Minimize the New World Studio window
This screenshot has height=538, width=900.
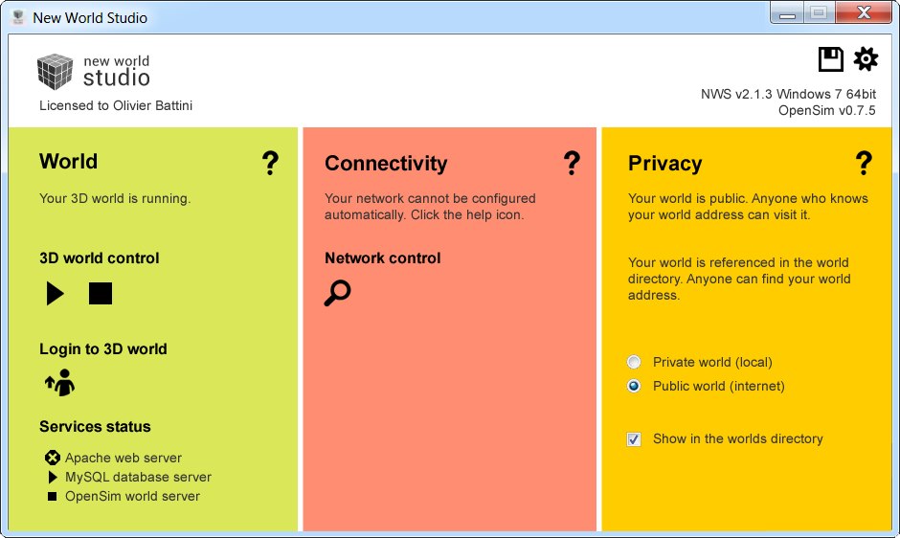(x=787, y=12)
